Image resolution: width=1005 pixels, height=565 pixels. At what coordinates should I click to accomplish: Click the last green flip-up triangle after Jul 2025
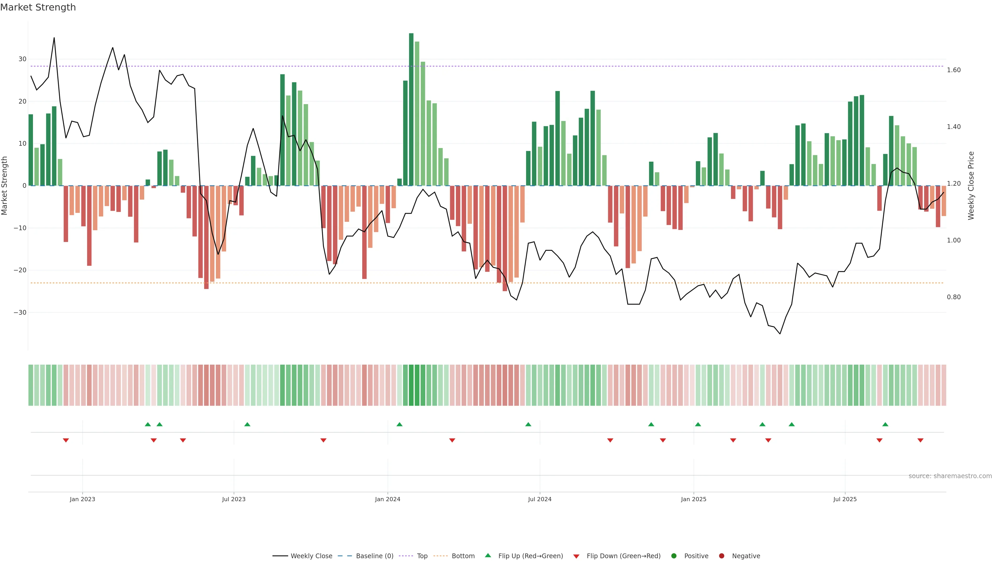pyautogui.click(x=885, y=424)
